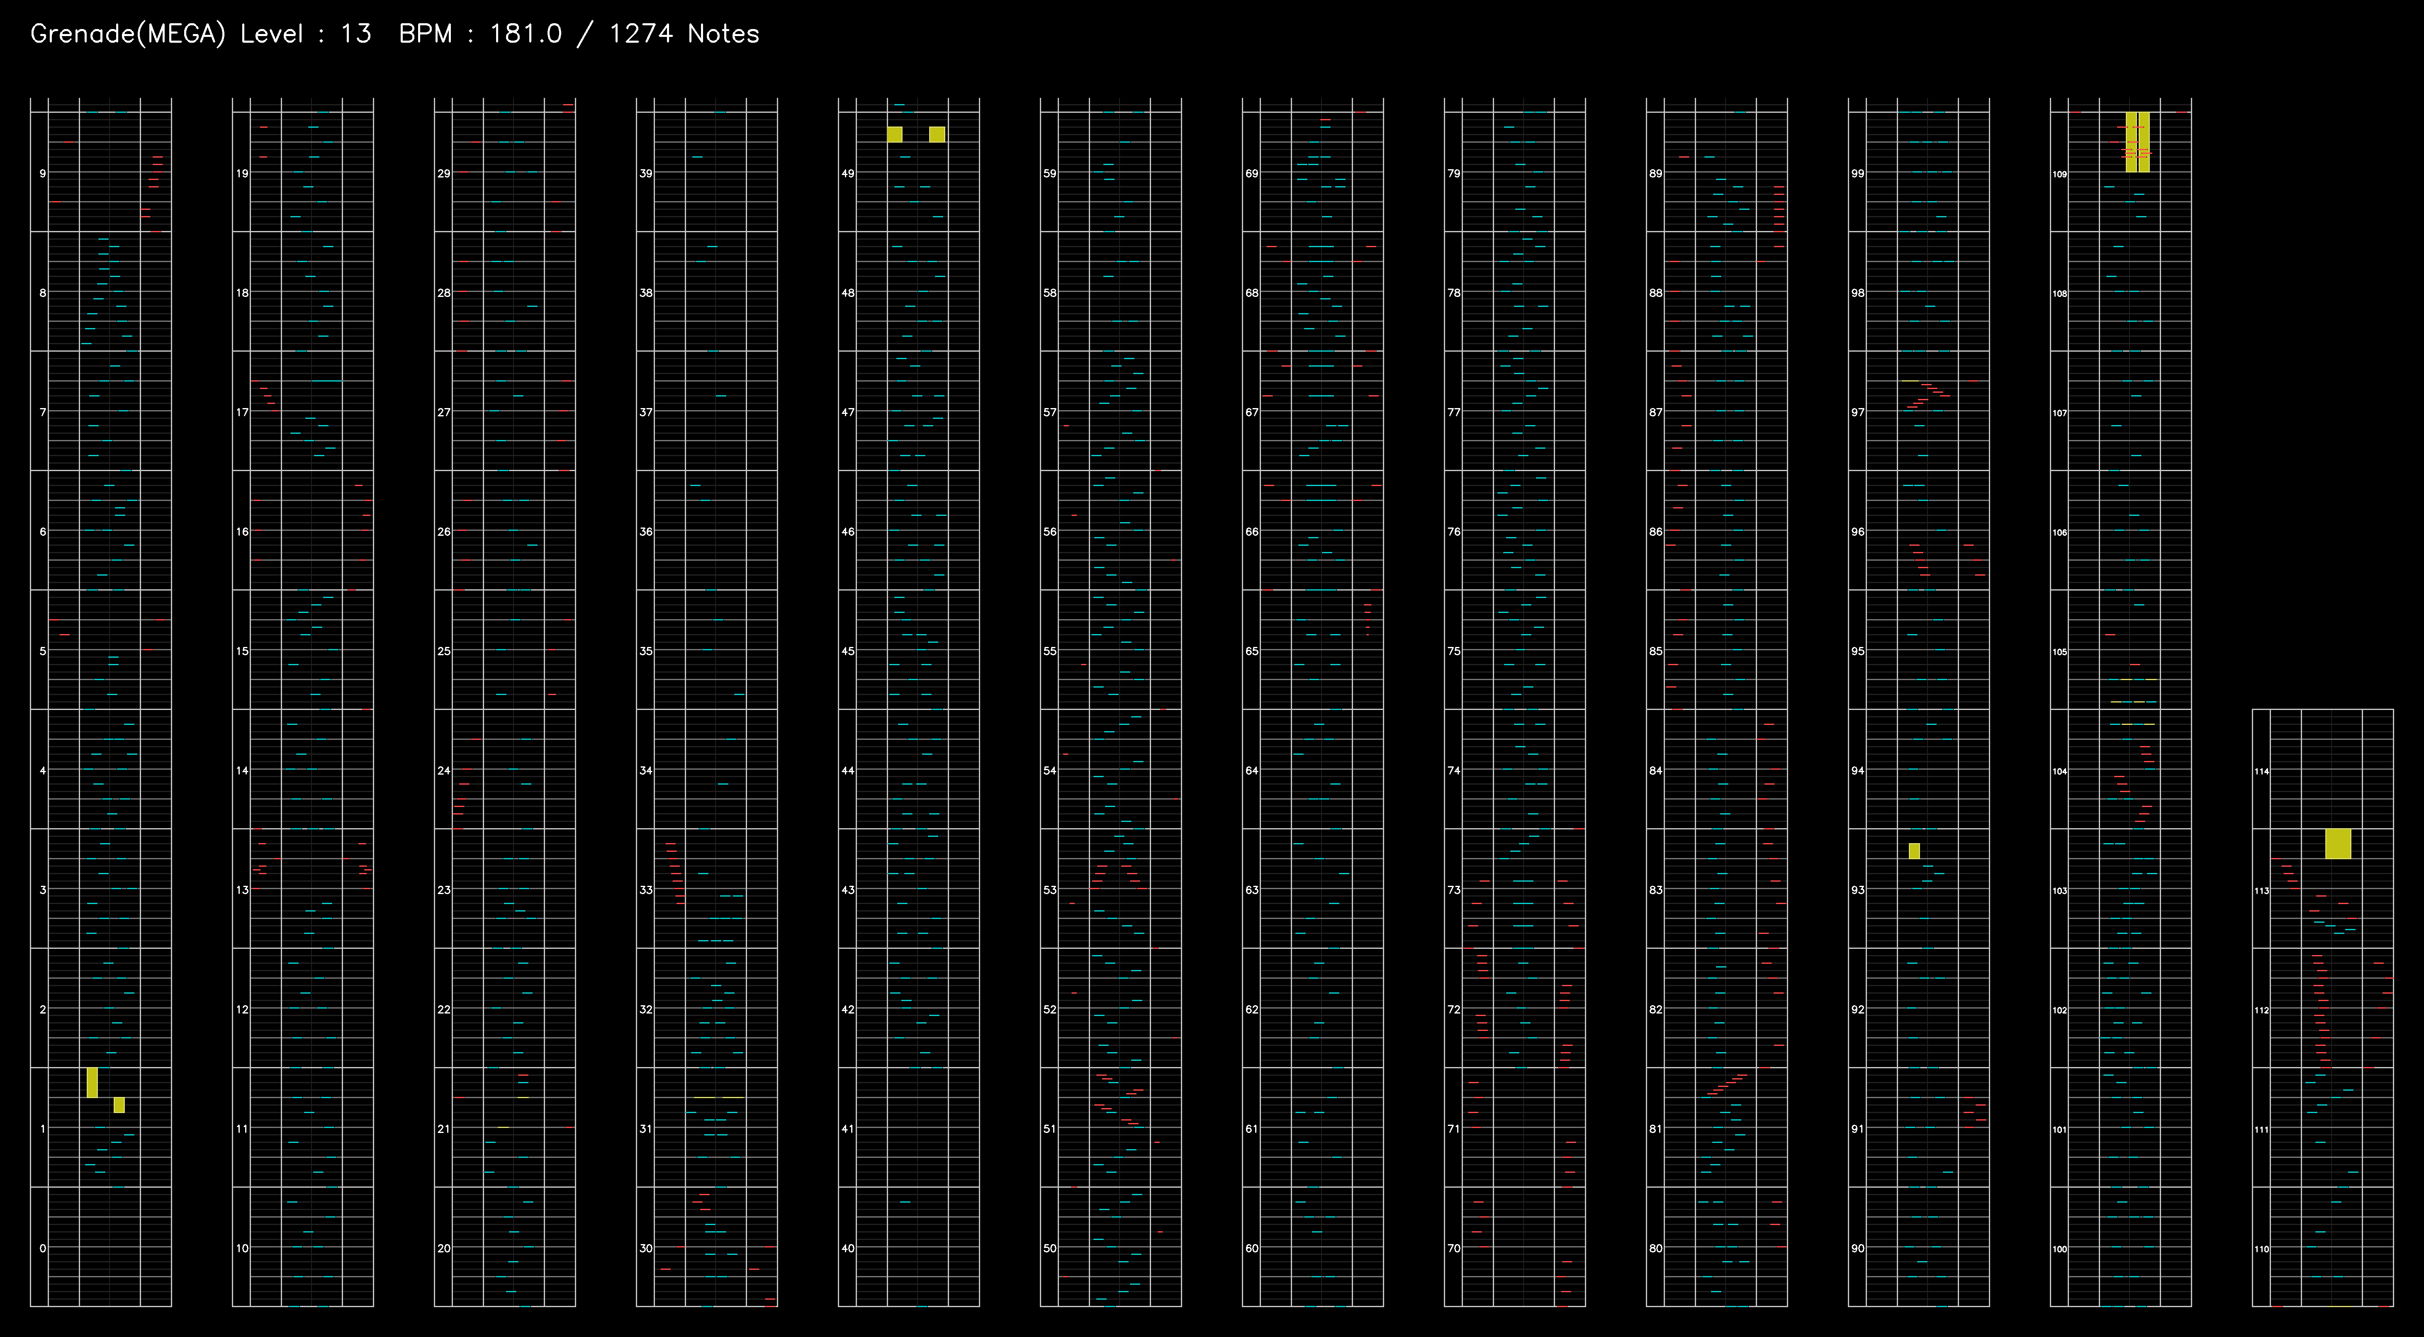
Task: Click measure number 97 label
Action: tap(1859, 412)
